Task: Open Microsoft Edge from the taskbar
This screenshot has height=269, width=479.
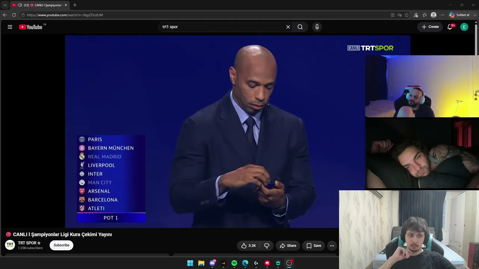Action: (x=245, y=263)
